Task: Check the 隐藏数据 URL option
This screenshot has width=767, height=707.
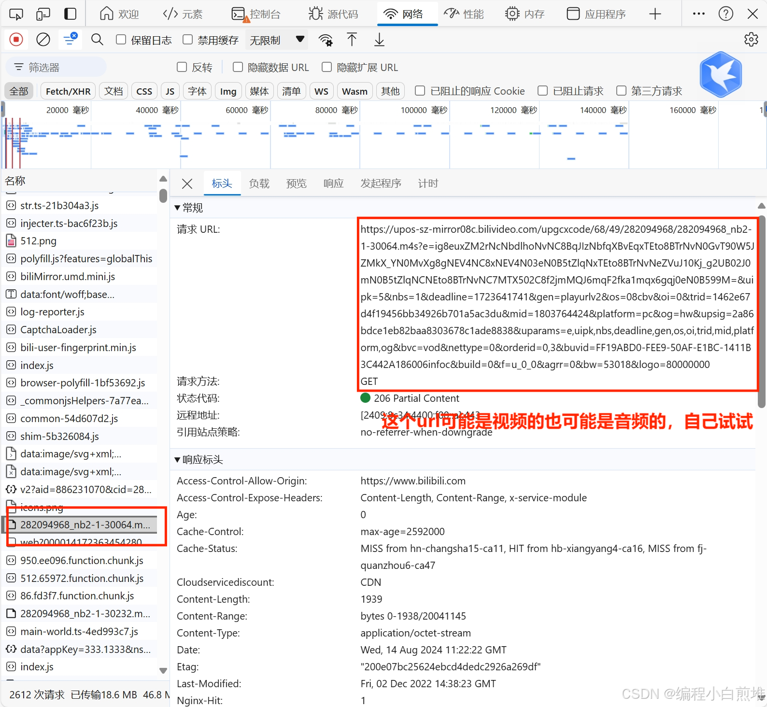Action: (x=238, y=67)
